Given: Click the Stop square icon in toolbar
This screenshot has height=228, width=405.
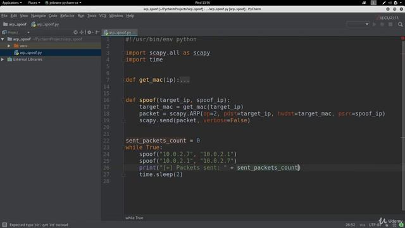Looking at the screenshot, I should click(x=390, y=24).
